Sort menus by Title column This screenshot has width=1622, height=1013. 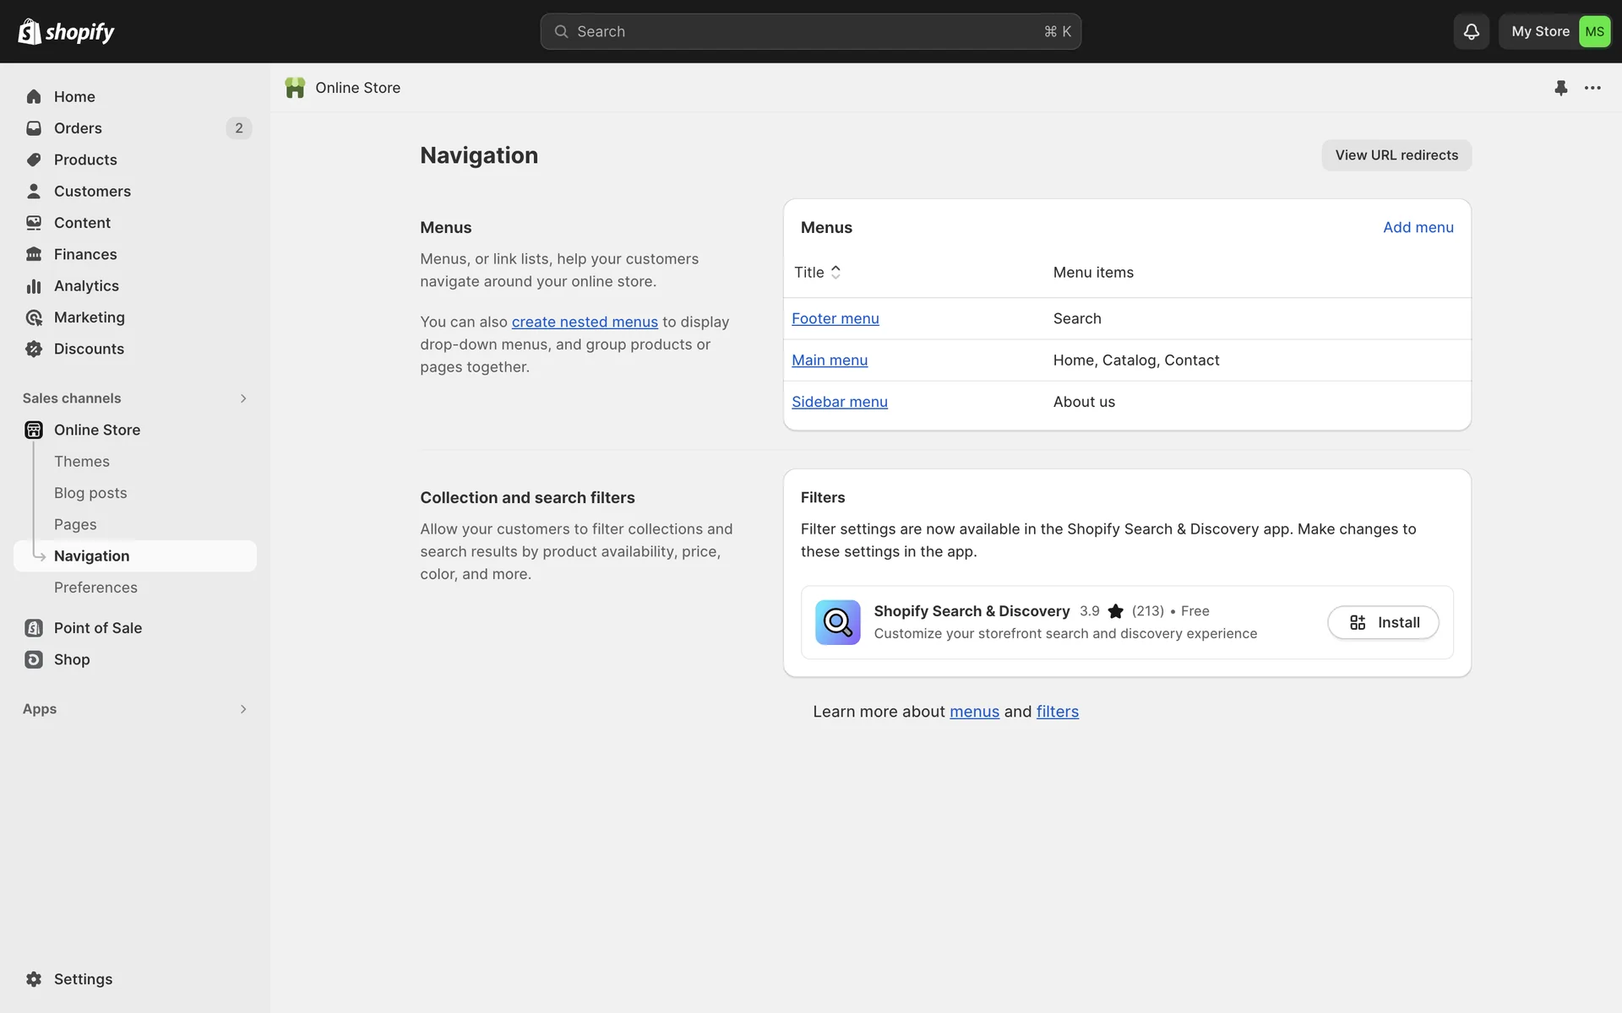click(x=817, y=272)
